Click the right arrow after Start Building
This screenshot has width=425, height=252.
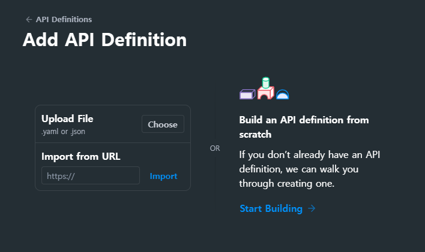(312, 208)
